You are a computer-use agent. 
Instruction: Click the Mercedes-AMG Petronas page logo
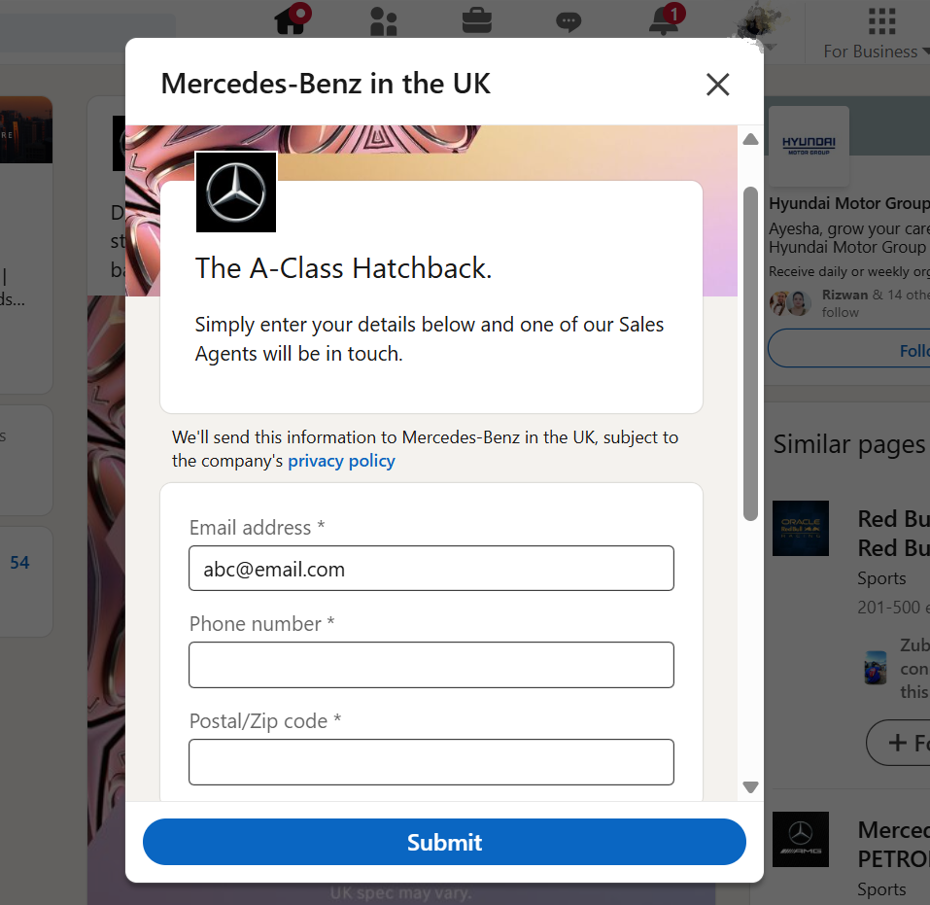(x=801, y=839)
